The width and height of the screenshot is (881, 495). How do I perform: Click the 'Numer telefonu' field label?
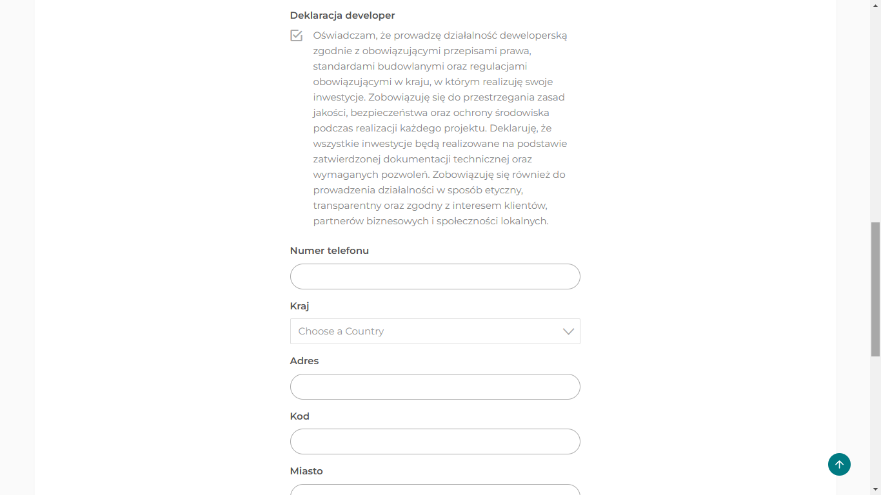point(330,251)
